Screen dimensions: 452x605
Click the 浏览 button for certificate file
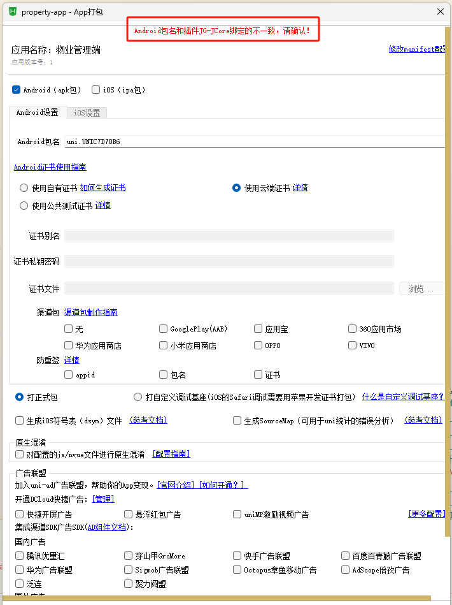tap(421, 289)
